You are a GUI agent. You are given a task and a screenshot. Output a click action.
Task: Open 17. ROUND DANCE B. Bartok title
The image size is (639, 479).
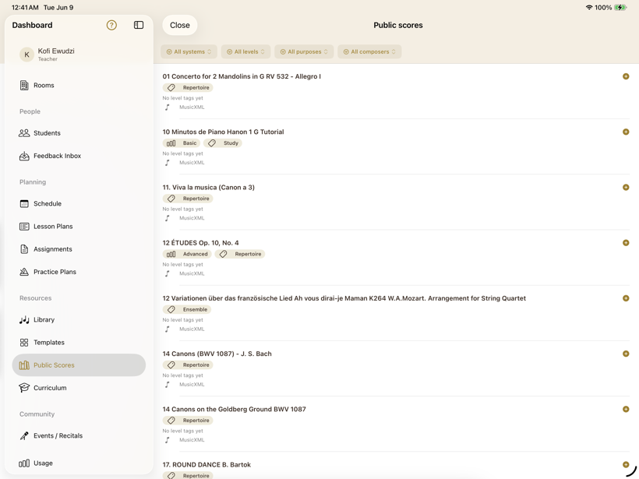tap(207, 465)
